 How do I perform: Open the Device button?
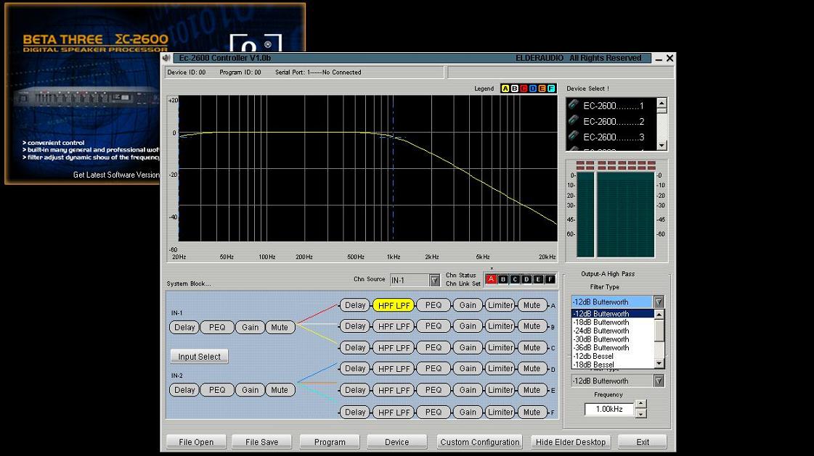[x=396, y=442]
